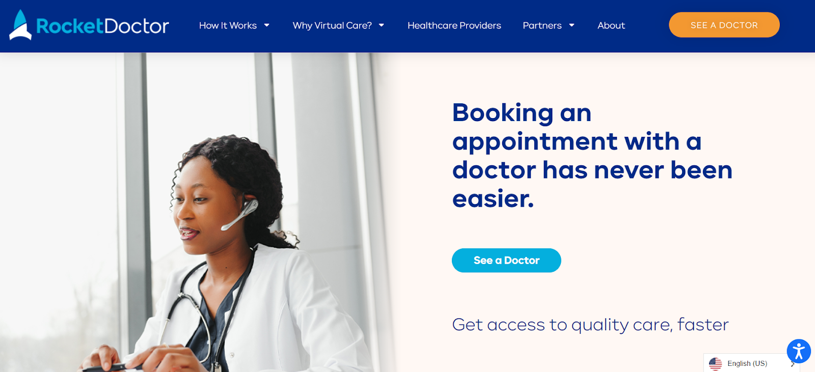Click the RocketDoctor wordmark to go home
The image size is (815, 372).
click(102, 26)
